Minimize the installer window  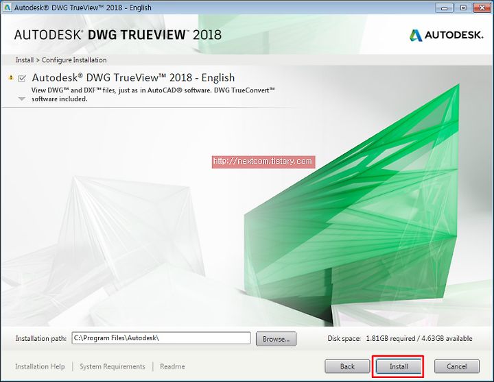445,8
